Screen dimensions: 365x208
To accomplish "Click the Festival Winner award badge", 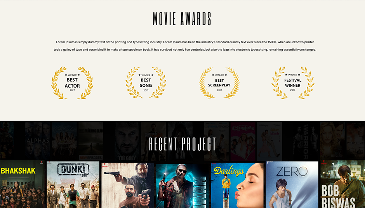I will pyautogui.click(x=293, y=83).
